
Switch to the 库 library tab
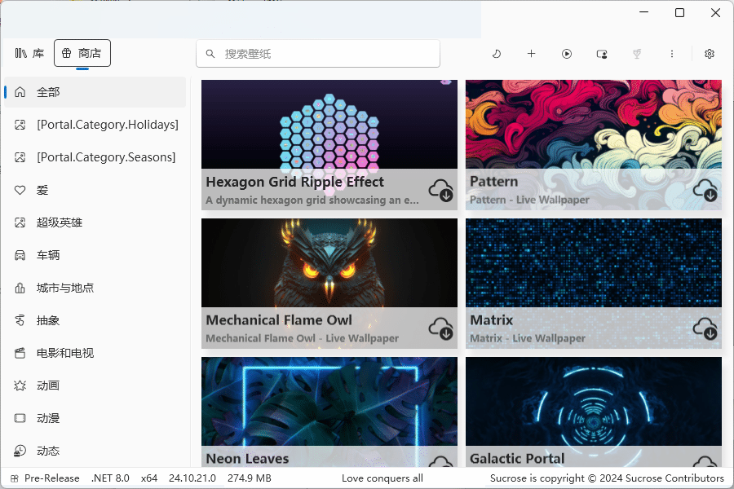coord(29,53)
